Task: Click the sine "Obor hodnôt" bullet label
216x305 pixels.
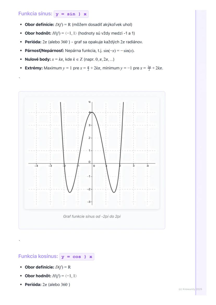Action: 38,33
